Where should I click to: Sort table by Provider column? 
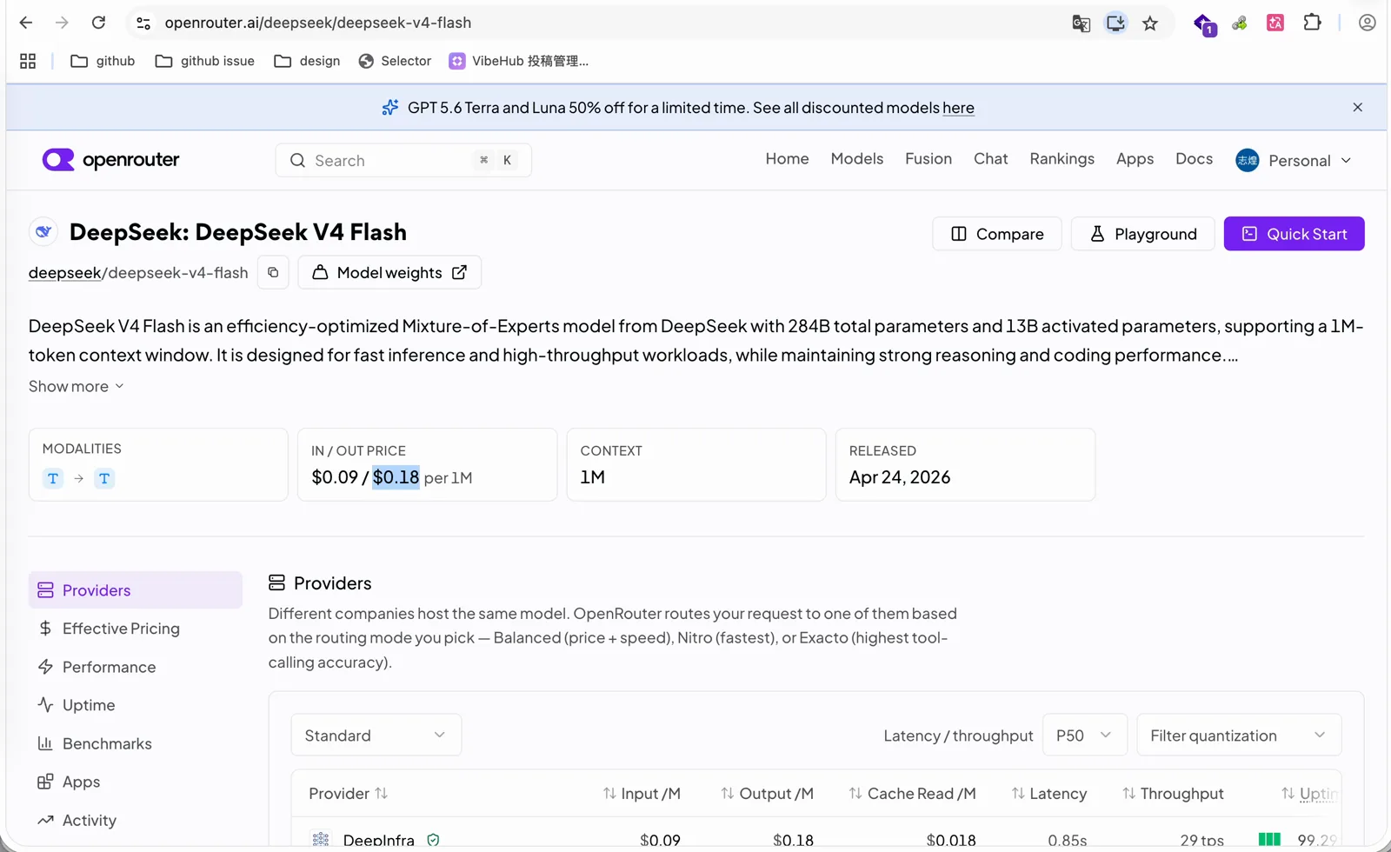click(349, 794)
